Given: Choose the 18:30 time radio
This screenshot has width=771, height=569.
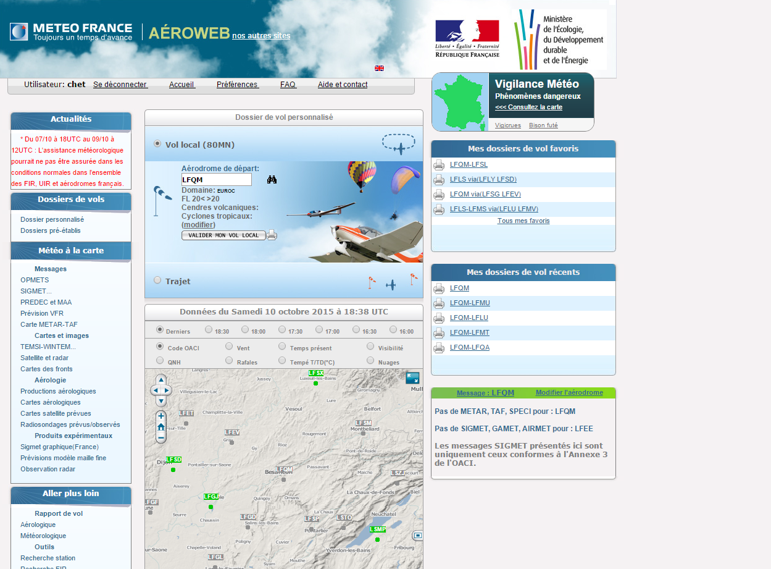Looking at the screenshot, I should (209, 330).
